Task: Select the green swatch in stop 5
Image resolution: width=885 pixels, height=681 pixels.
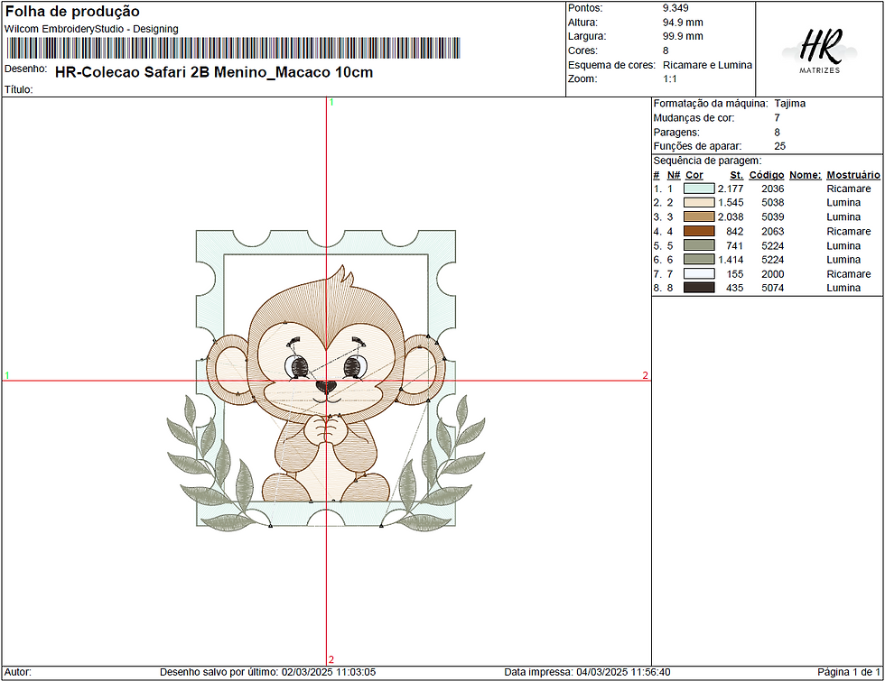Action: click(x=699, y=245)
